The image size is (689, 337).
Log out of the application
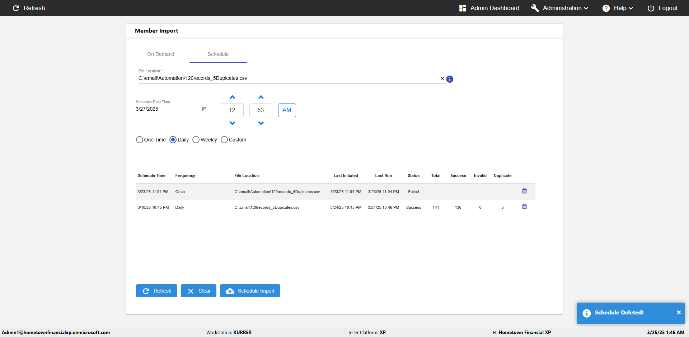(662, 8)
